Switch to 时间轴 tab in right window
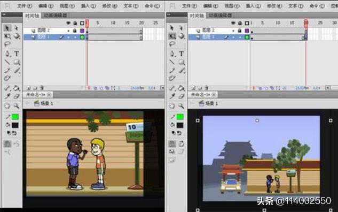 196,16
